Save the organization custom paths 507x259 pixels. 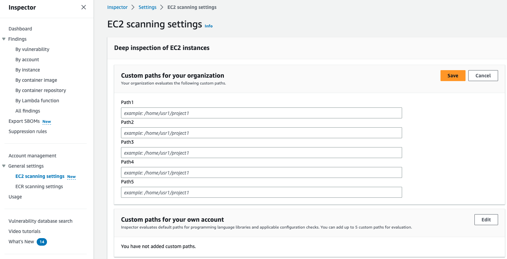pyautogui.click(x=453, y=76)
